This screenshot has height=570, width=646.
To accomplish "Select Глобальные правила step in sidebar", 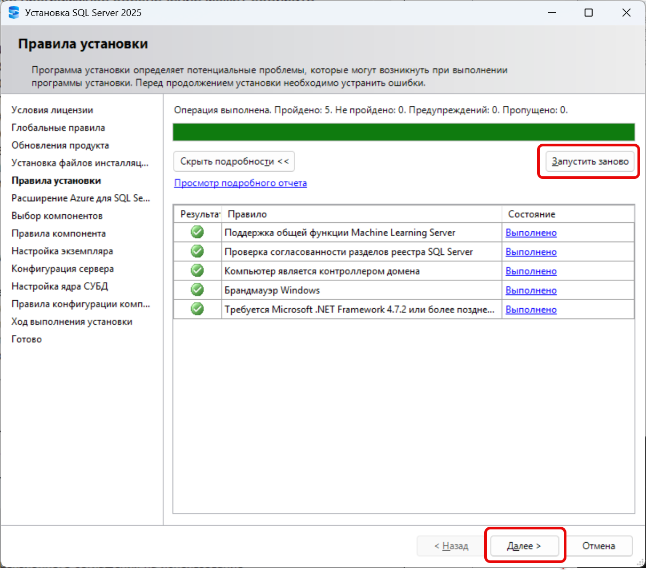I will click(58, 128).
